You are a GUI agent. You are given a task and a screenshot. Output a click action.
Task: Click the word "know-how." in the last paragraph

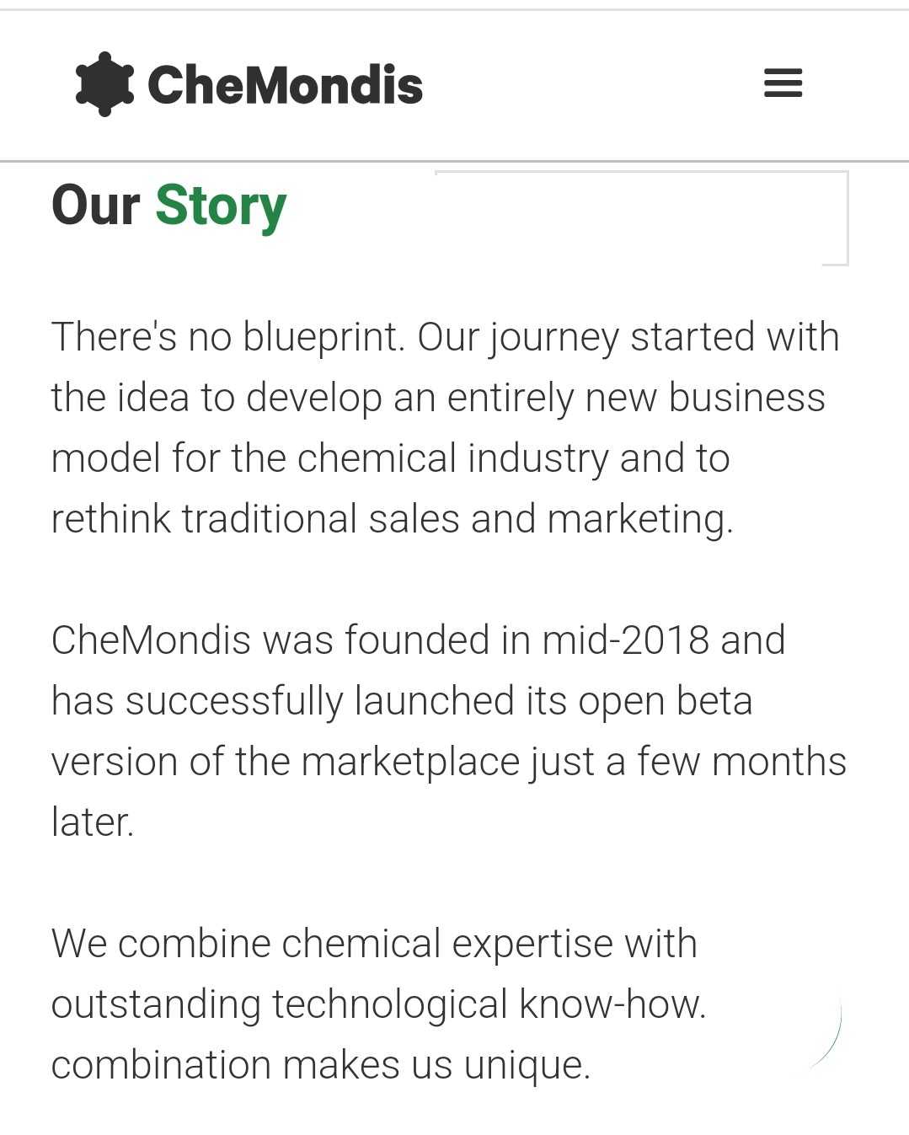(612, 1004)
